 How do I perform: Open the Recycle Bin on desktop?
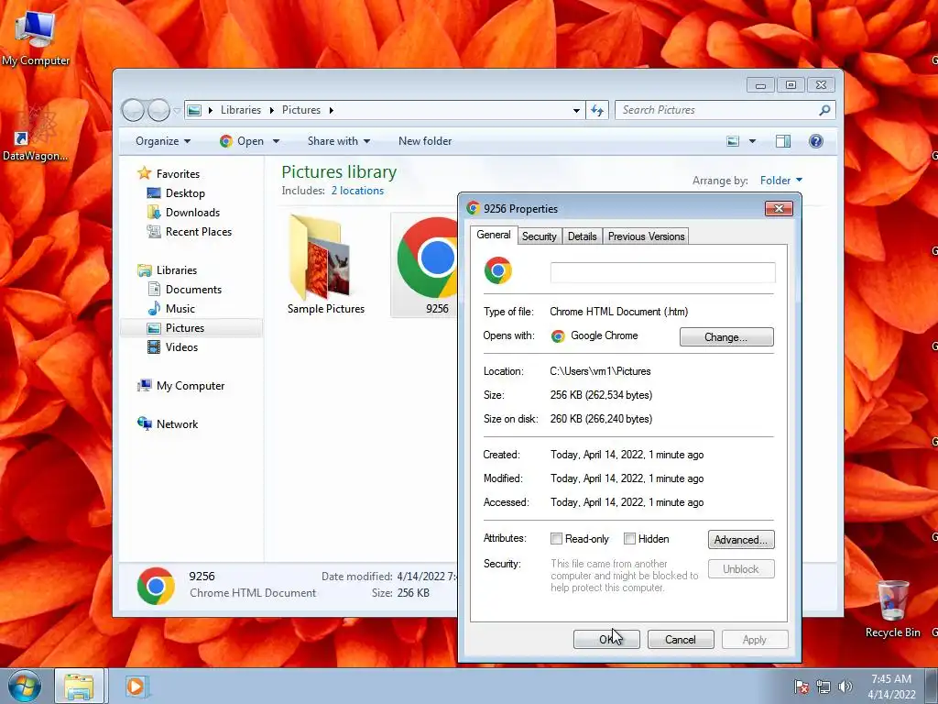pos(892,609)
